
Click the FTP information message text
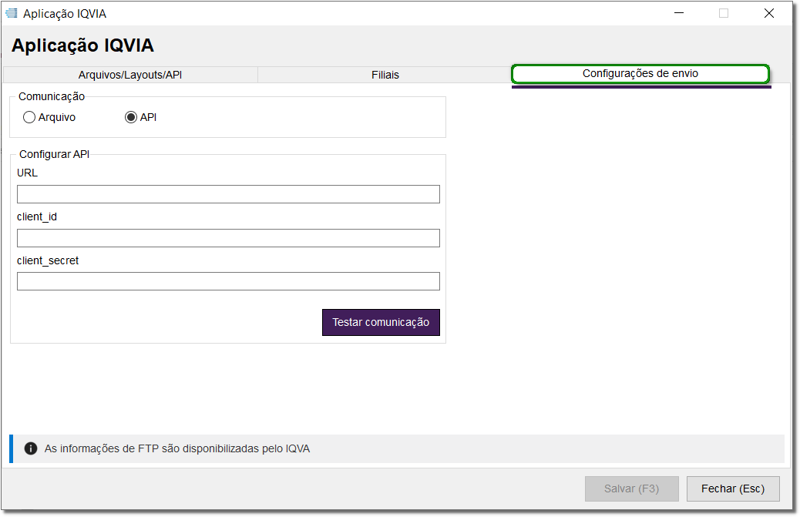pyautogui.click(x=177, y=448)
